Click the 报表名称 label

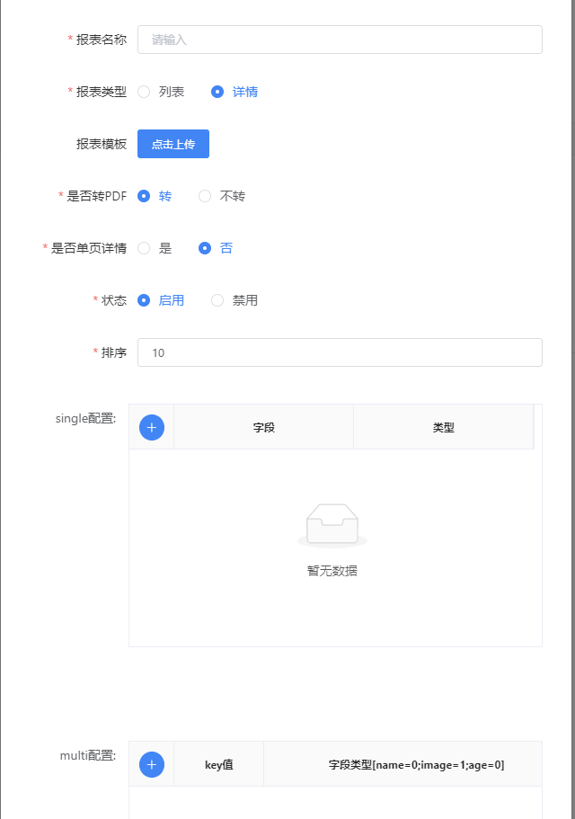tap(102, 40)
